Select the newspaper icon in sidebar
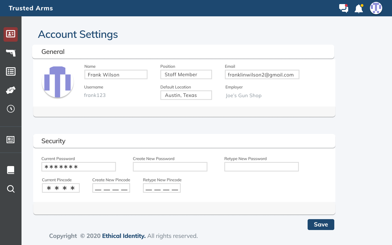Viewport: 392px width, 245px height. coord(11,140)
